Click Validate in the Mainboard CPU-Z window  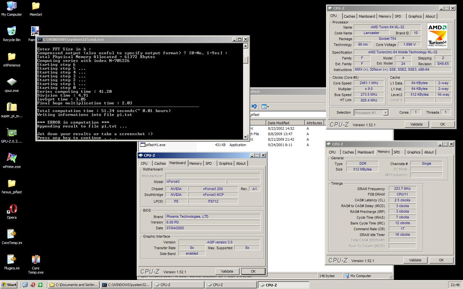227,271
